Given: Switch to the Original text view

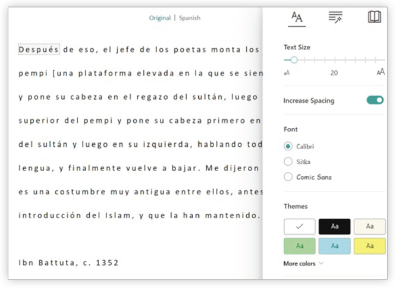Looking at the screenshot, I should click(x=160, y=18).
